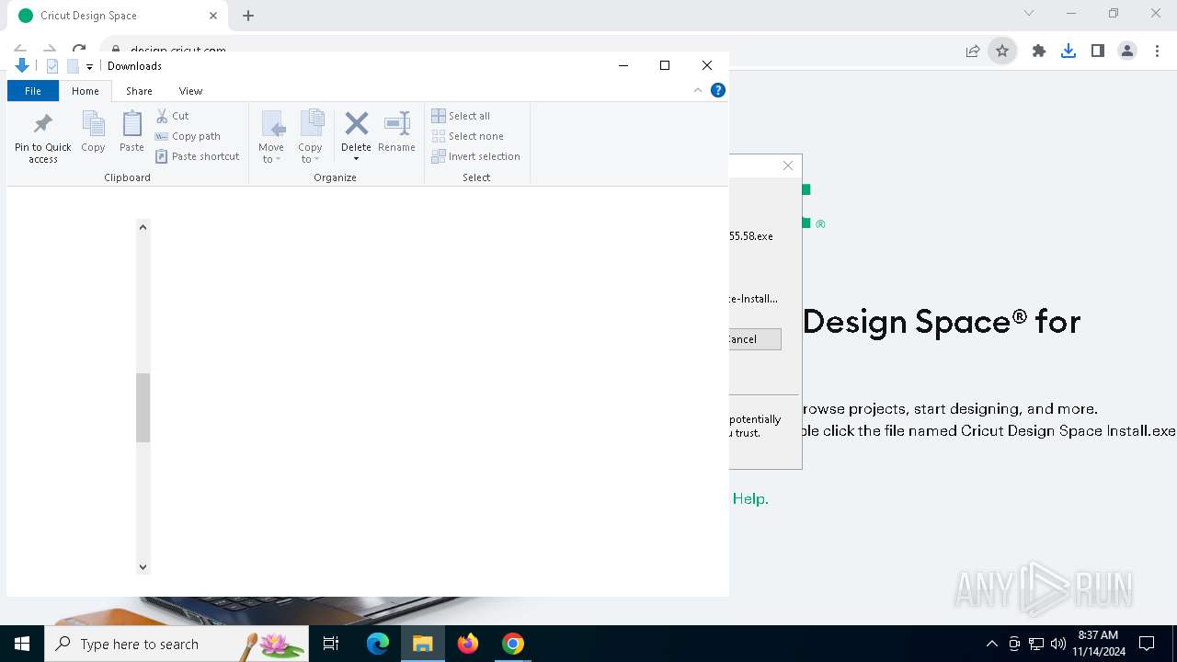Collapse the ribbon with chevron
Image resolution: width=1177 pixels, height=662 pixels.
coord(698,90)
